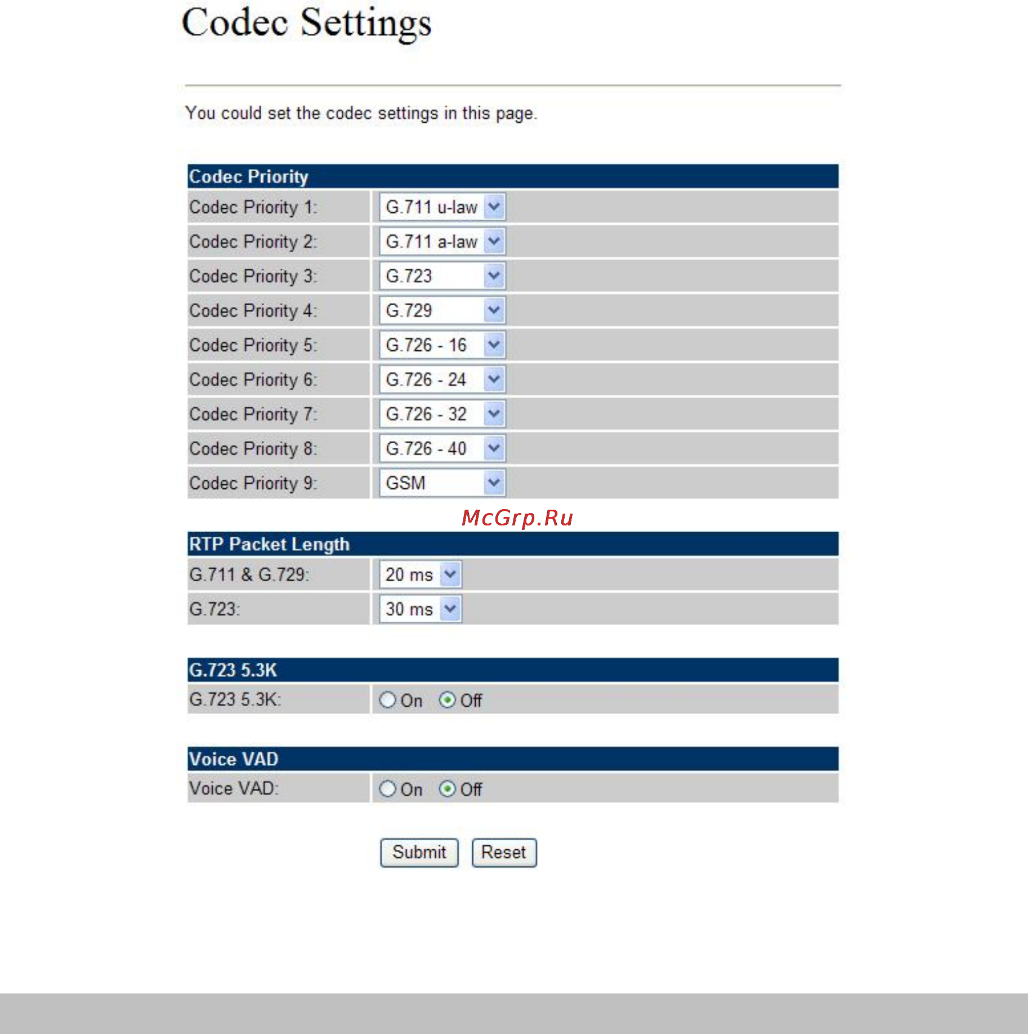Open the Codec Priority 5 dropdown
The image size is (1028, 1034).
[x=442, y=345]
